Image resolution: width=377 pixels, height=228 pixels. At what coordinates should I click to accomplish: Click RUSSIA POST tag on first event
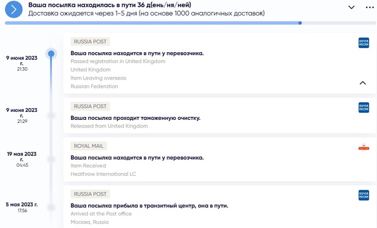[x=90, y=41]
